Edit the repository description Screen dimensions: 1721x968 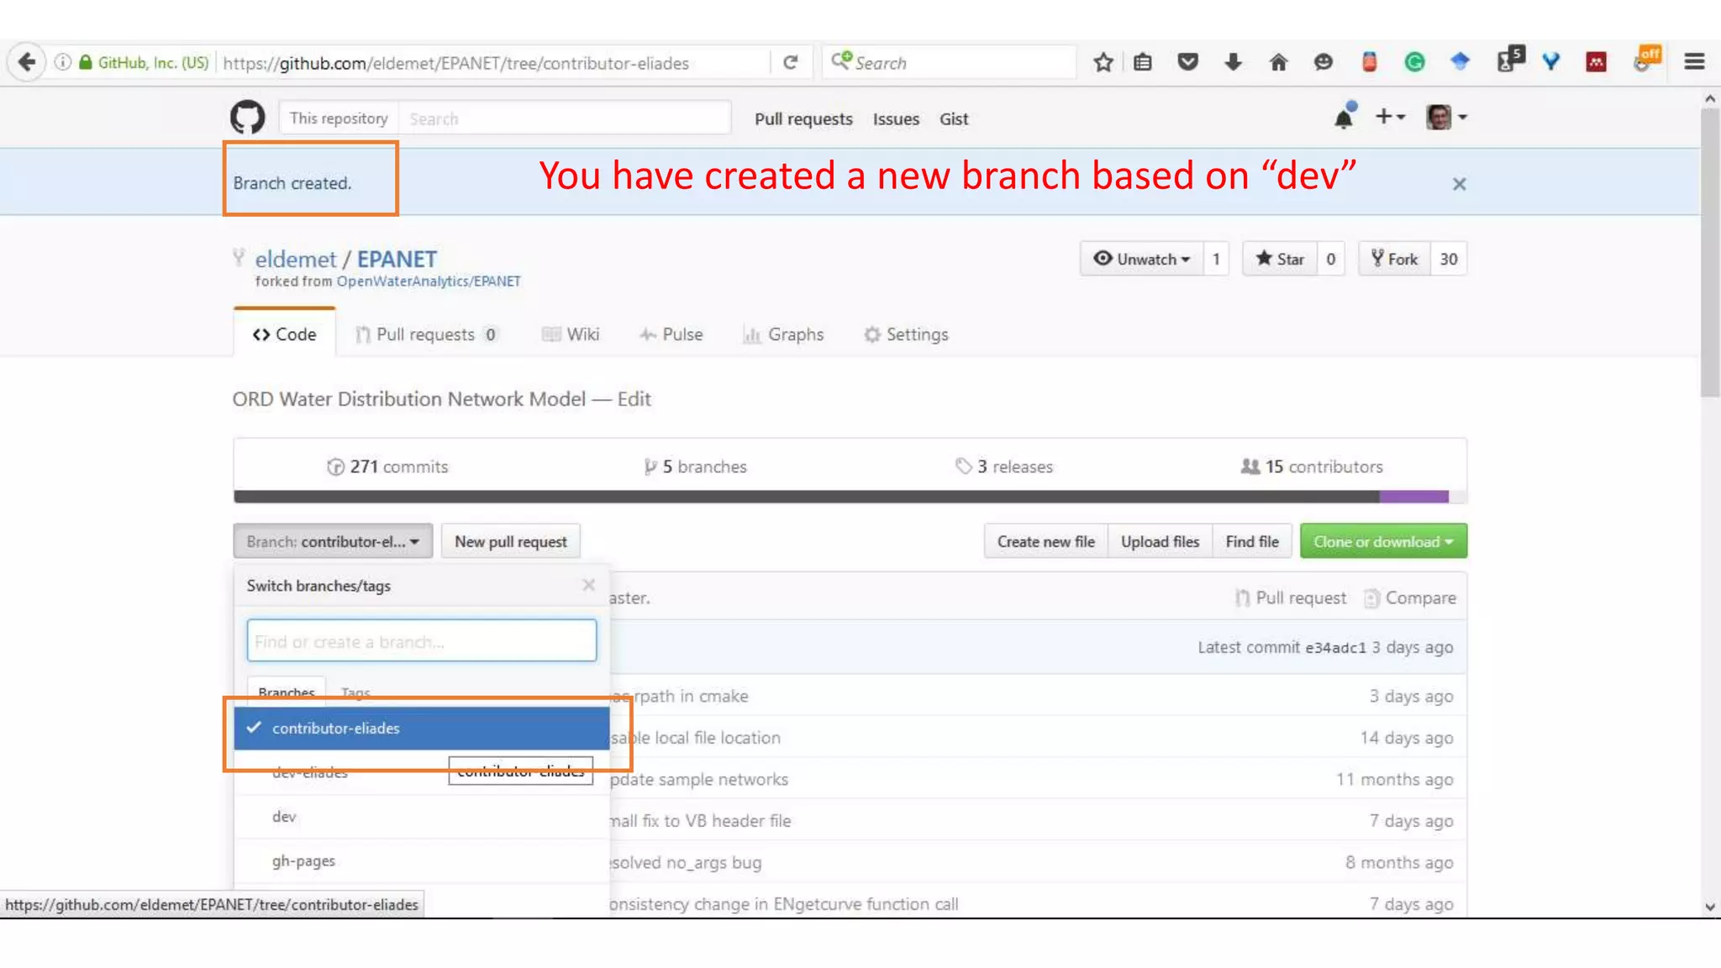634,399
